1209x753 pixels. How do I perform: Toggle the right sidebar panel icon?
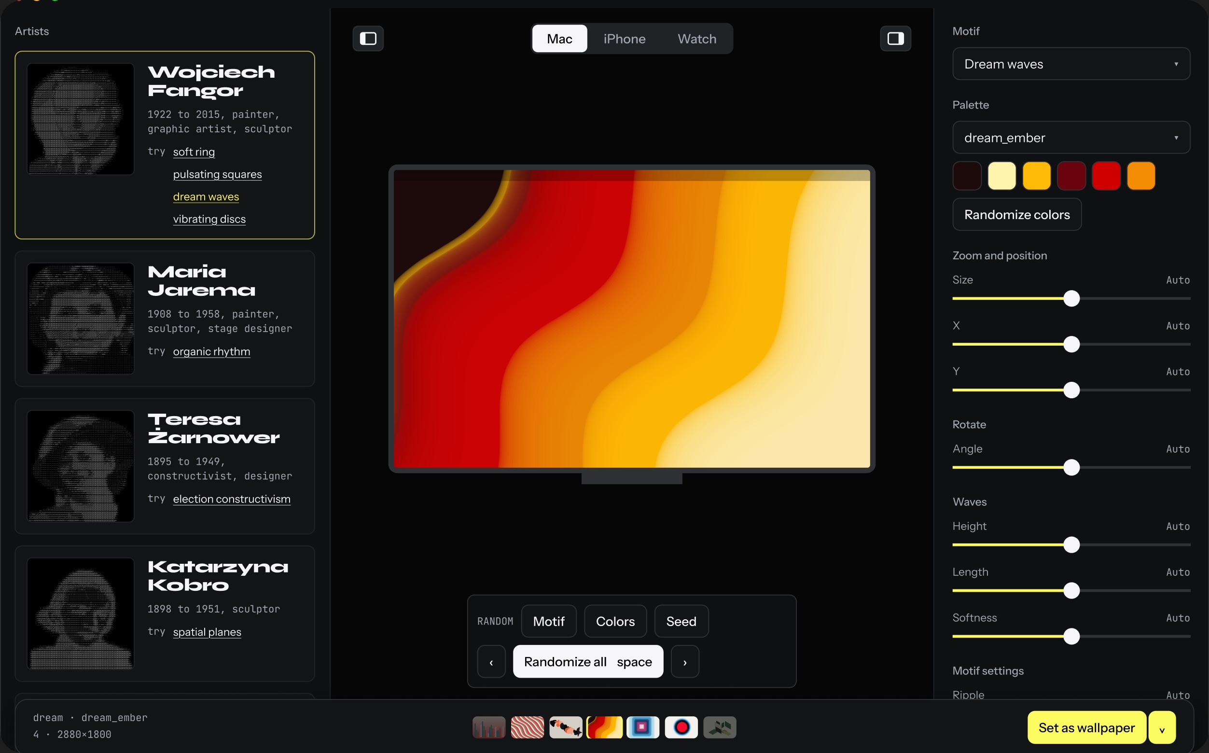point(895,38)
